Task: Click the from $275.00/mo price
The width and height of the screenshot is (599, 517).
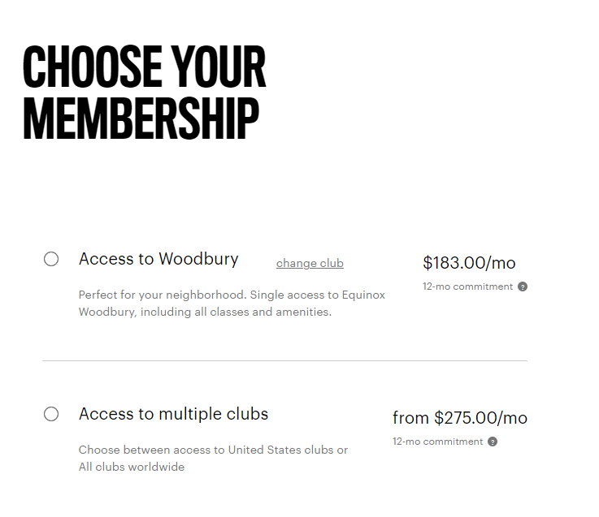Action: click(x=460, y=418)
